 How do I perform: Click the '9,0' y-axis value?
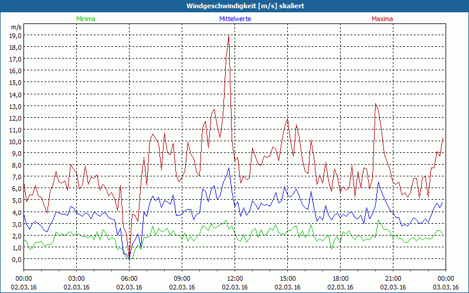point(17,154)
